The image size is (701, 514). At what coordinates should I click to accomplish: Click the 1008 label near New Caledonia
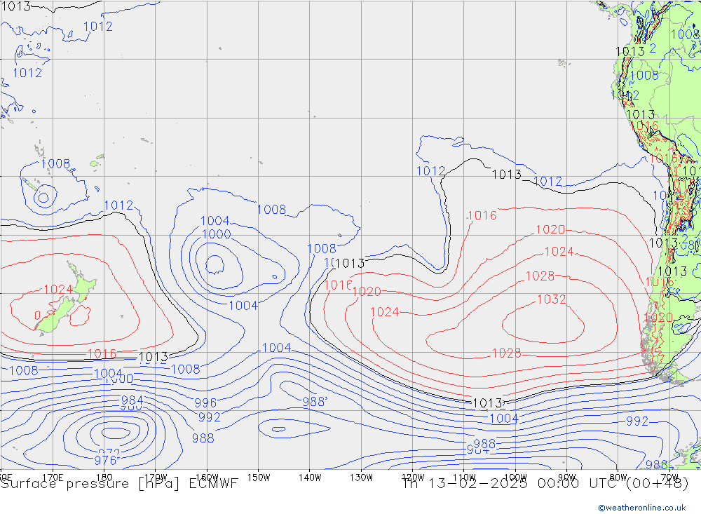click(55, 164)
